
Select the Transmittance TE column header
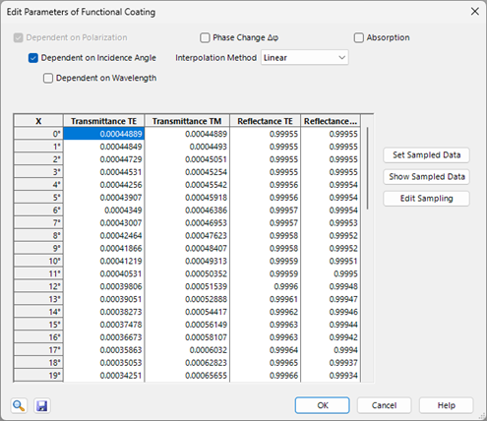pos(104,121)
